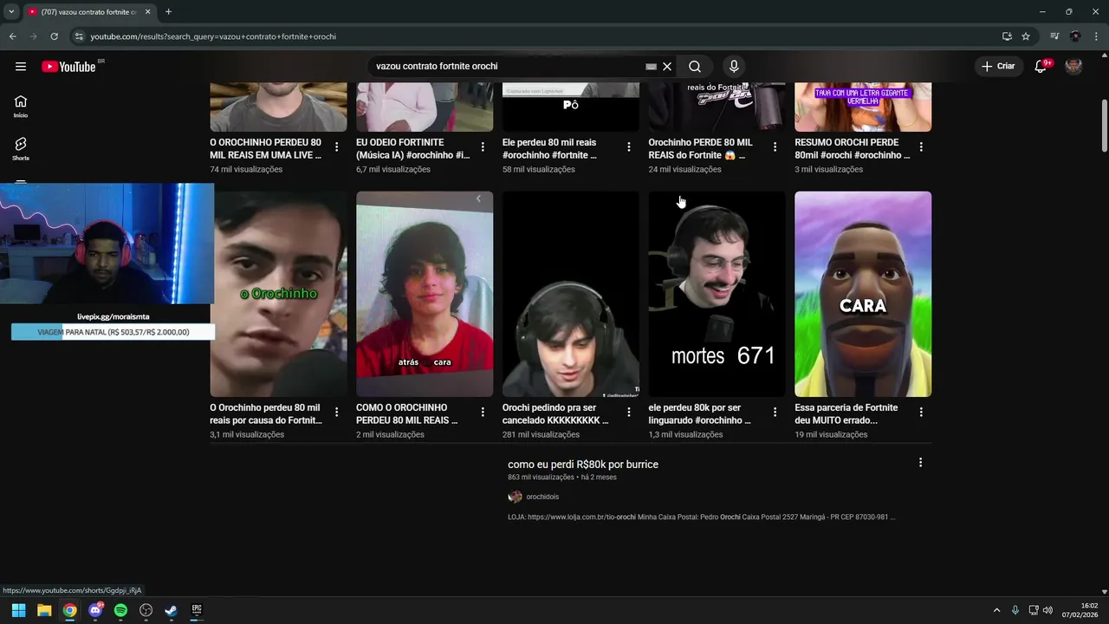
Task: Open options for Ele perdeu 80 mil reais short
Action: 629,147
